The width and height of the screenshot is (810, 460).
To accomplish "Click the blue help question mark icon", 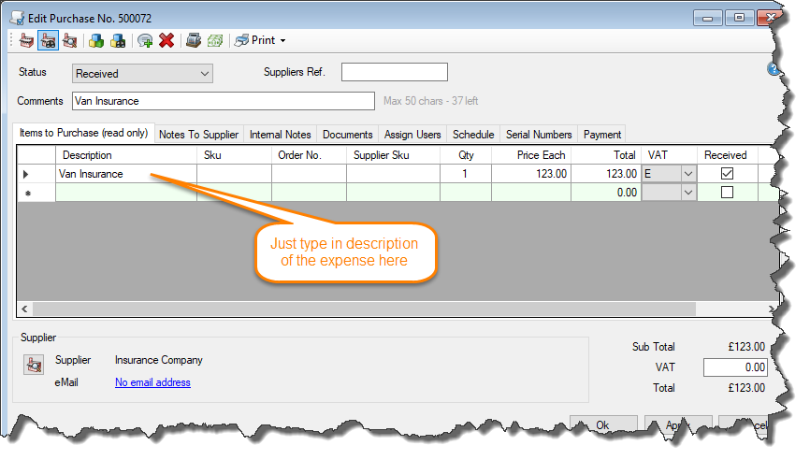I will coord(774,69).
